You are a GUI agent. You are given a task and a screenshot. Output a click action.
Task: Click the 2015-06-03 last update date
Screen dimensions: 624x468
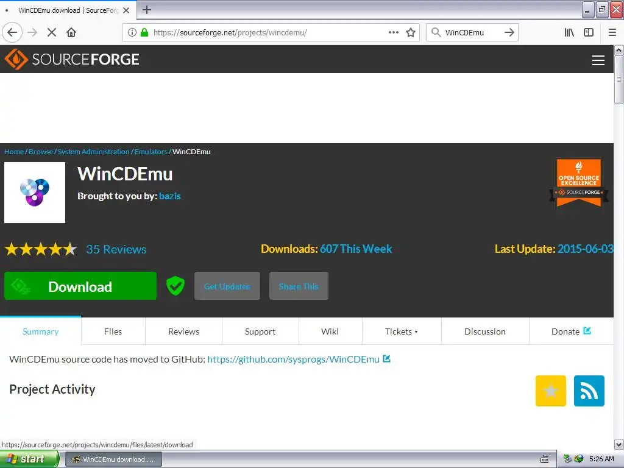pyautogui.click(x=586, y=249)
